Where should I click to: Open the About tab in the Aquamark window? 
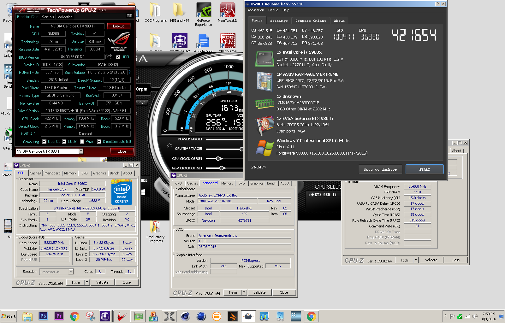pos(339,21)
